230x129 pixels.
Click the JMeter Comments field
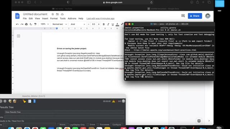(x=64, y=117)
